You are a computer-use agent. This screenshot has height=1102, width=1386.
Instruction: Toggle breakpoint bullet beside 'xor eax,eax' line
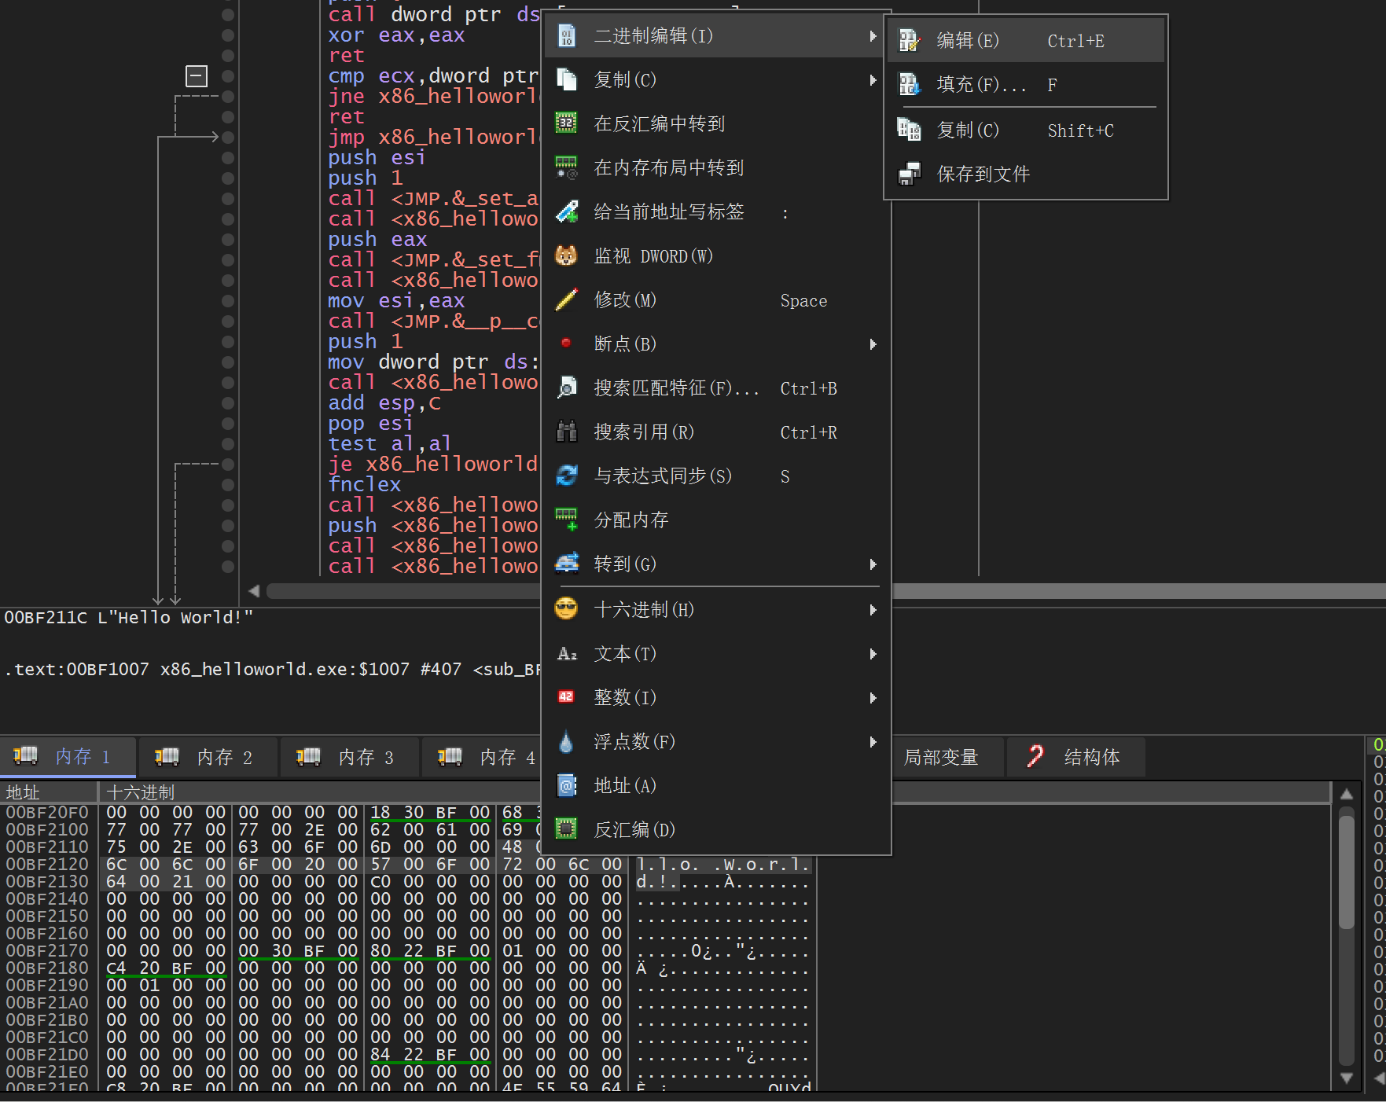(228, 35)
